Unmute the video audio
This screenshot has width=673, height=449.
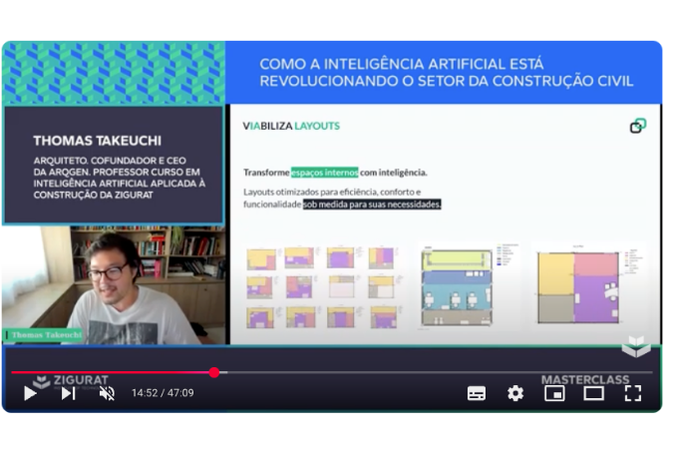(107, 393)
